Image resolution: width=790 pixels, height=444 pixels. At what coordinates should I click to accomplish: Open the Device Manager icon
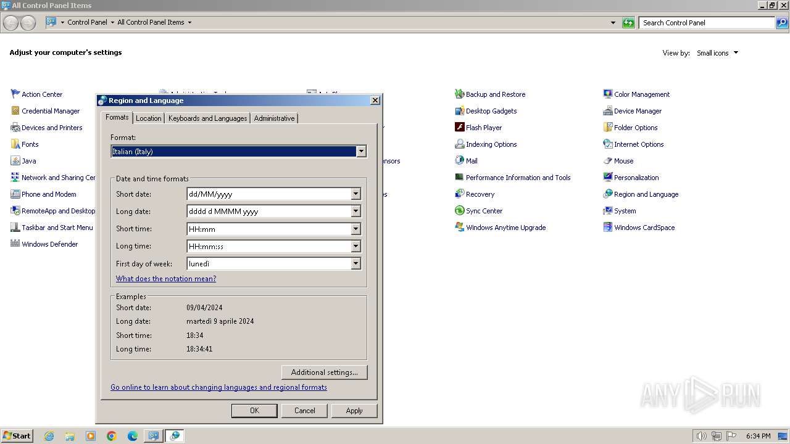[x=608, y=111]
